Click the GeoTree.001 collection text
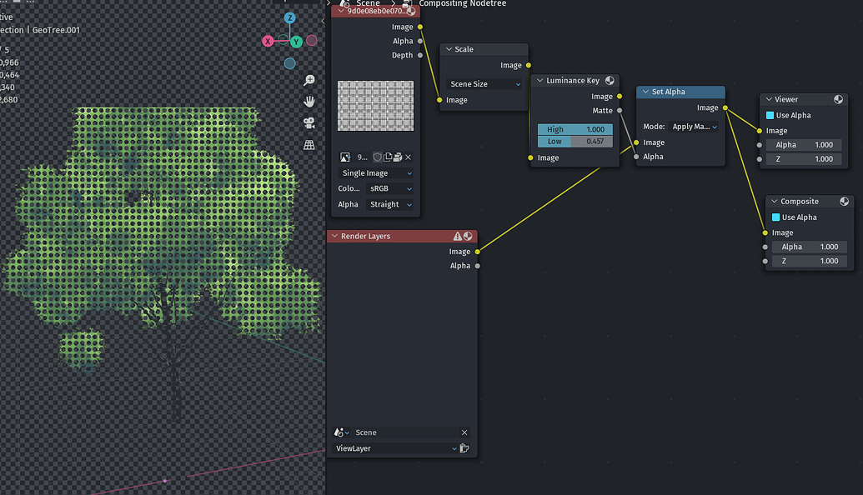 pos(56,30)
